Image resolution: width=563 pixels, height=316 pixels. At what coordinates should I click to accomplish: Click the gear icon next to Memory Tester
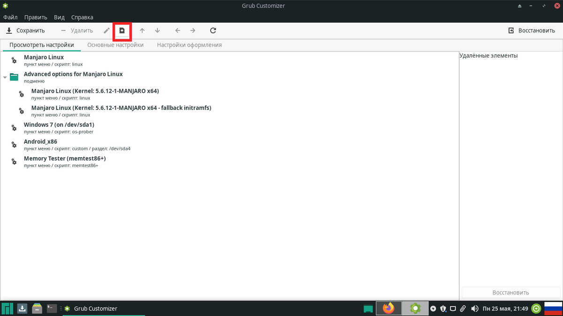14,162
